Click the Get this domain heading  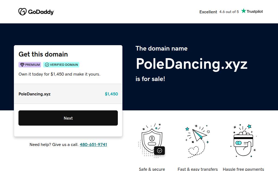coord(43,54)
